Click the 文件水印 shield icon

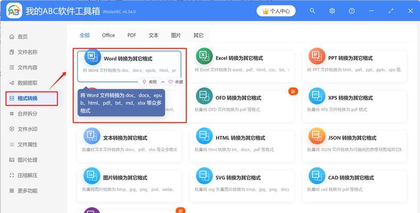click(12, 129)
